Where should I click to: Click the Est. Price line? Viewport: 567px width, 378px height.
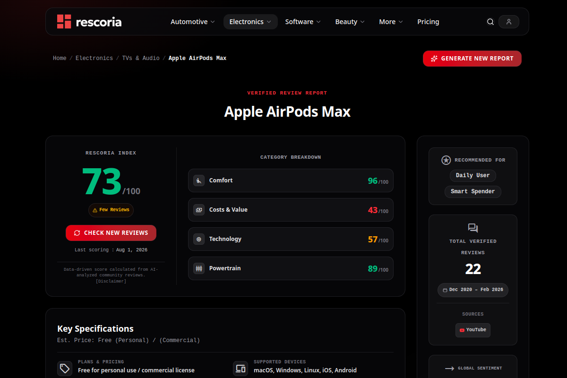129,340
